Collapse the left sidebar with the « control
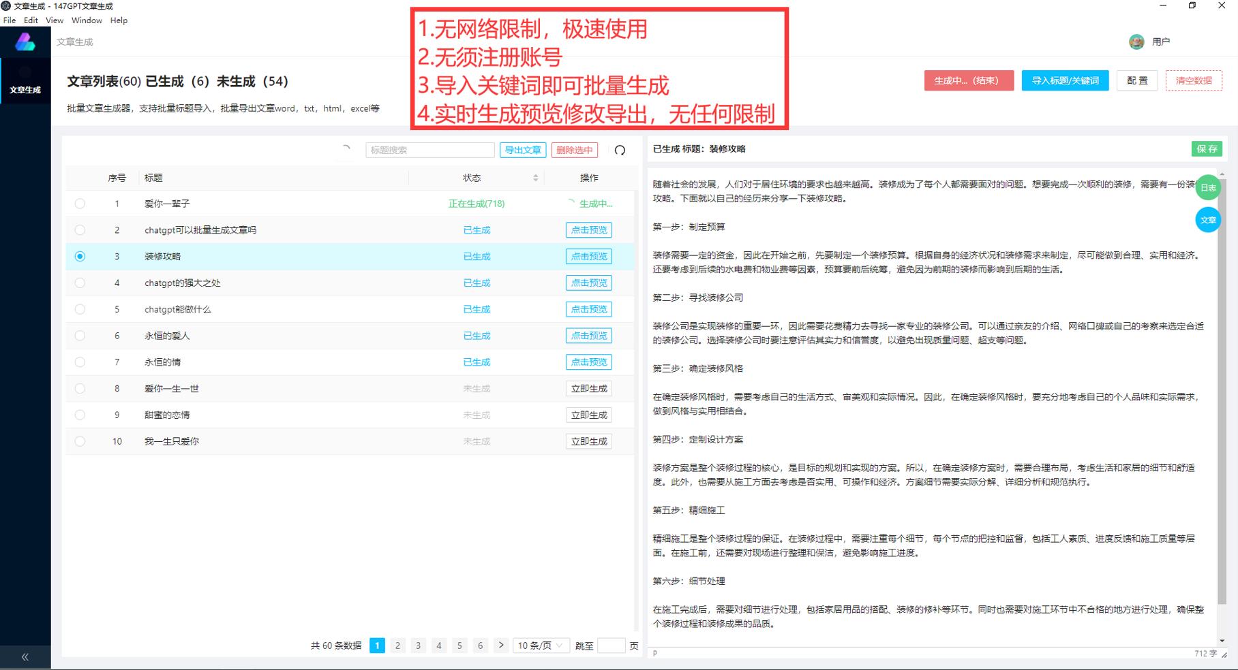 (x=25, y=656)
